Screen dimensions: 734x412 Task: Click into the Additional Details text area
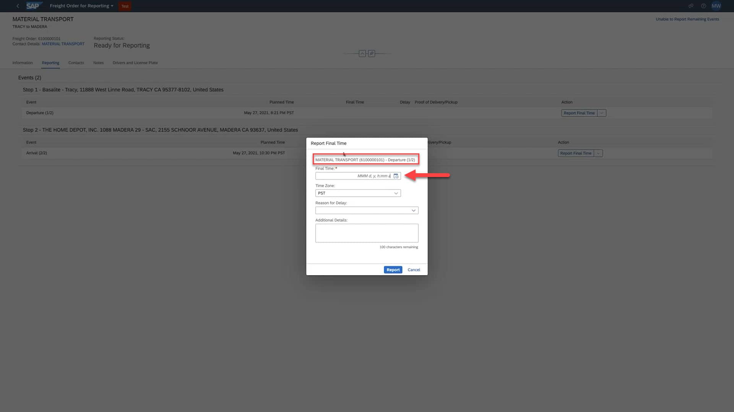367,233
